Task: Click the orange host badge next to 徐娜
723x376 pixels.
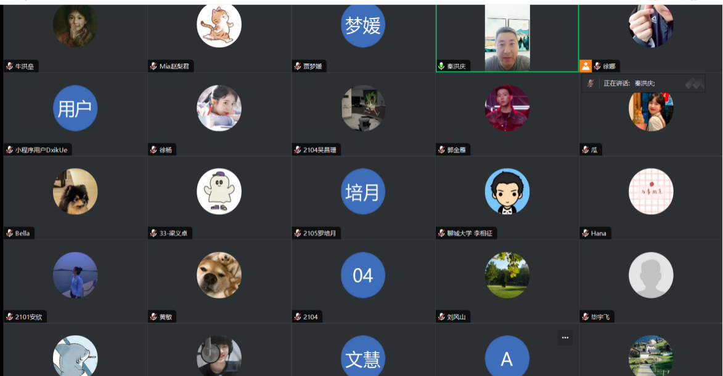Action: [x=586, y=66]
